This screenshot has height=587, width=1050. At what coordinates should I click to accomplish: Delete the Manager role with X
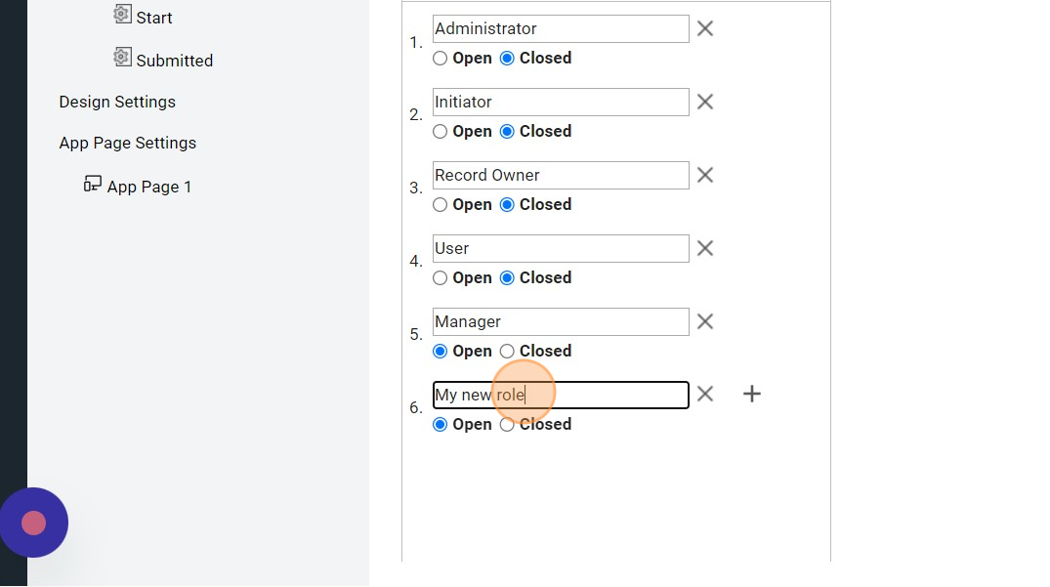pyautogui.click(x=705, y=322)
